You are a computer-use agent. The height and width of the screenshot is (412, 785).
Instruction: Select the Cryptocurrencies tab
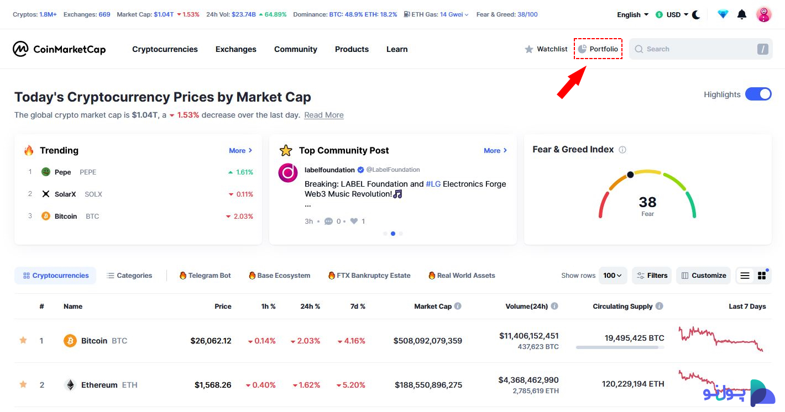(55, 276)
